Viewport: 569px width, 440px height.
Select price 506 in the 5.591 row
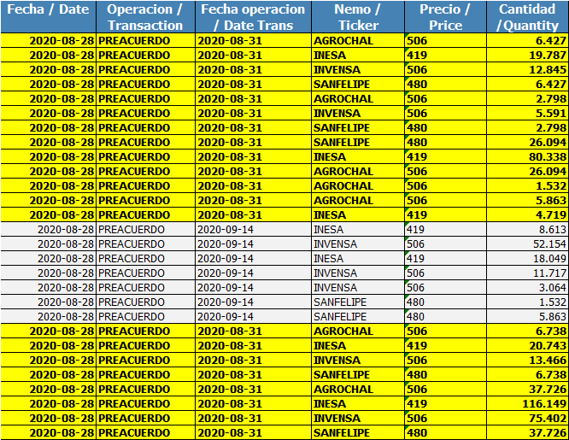point(446,114)
